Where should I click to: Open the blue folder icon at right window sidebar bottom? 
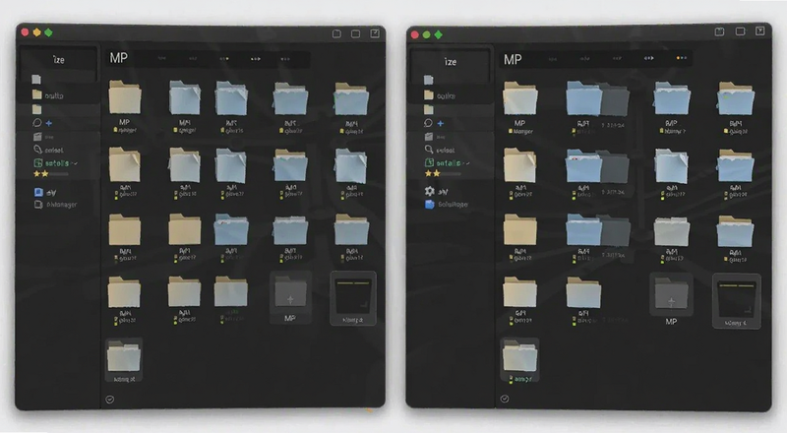pos(430,204)
